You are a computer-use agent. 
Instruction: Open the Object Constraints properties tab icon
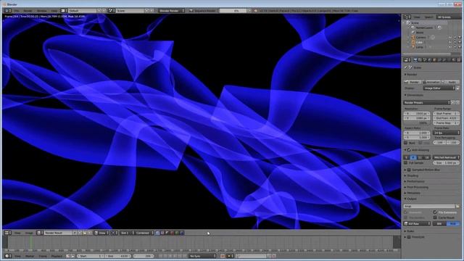tap(440, 60)
